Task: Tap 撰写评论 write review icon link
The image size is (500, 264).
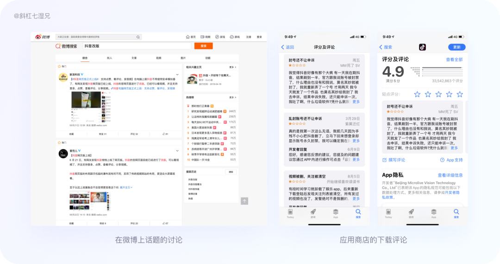Action: point(394,160)
